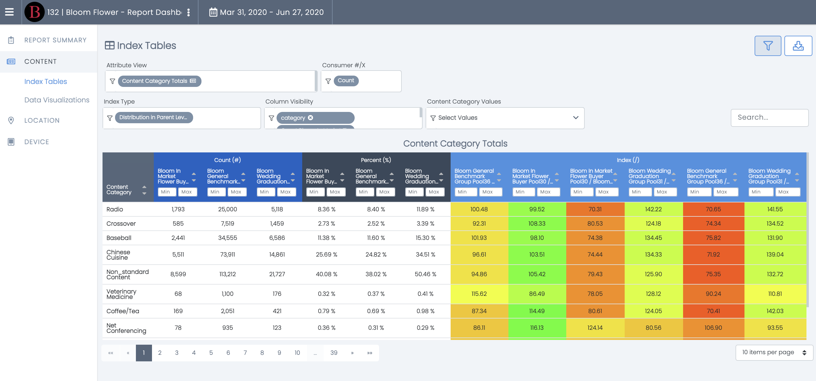Open the hamburger menu icon
Viewport: 816px width, 381px height.
10,12
